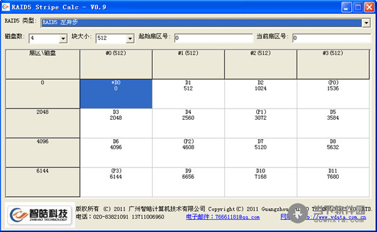Select cell D2 1024
Image resolution: width=377 pixels, height=232 pixels.
(x=261, y=94)
